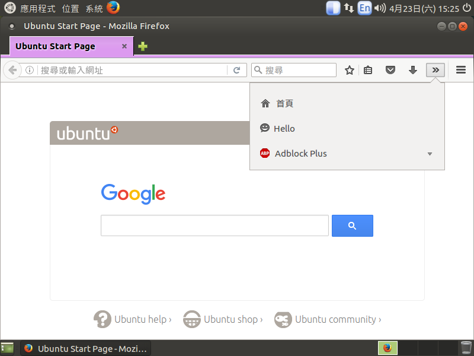Viewport: 474px width, 356px height.
Task: Open the power session menu icon
Action: 467,8
